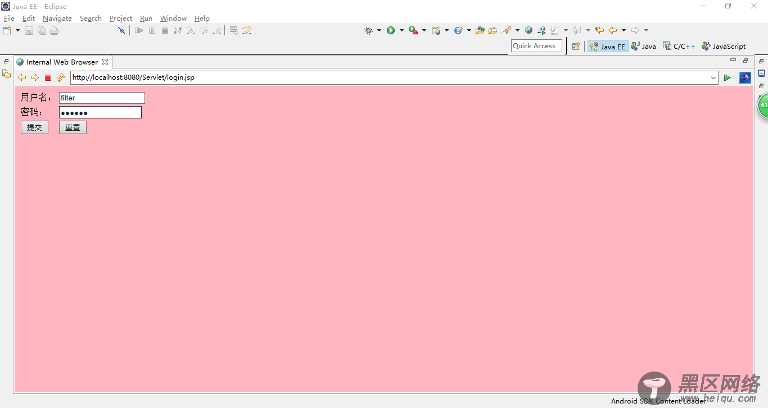Click the Step Over icon
The image size is (768, 408).
coord(204,30)
